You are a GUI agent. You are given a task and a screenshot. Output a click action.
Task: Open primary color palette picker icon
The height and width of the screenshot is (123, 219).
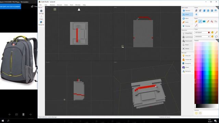tap(212, 32)
